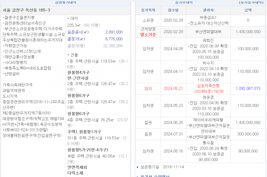Click the 표준공시(㎡) label

click(x=78, y=32)
